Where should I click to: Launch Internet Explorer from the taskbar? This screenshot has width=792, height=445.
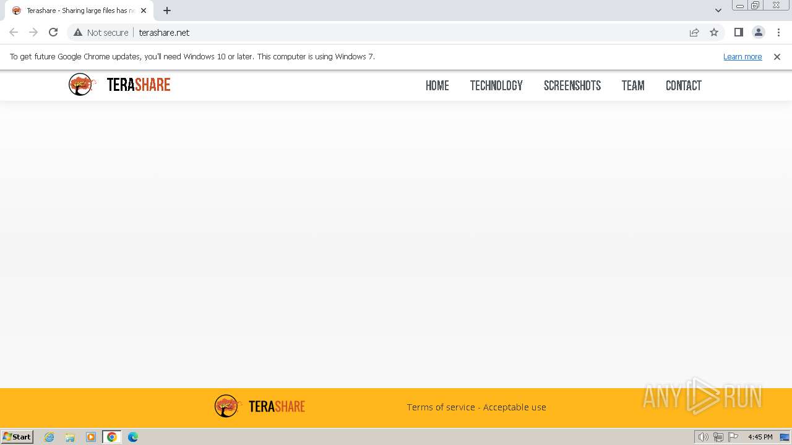coord(49,437)
